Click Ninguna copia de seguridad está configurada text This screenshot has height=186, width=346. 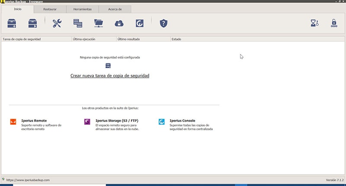[x=110, y=58]
